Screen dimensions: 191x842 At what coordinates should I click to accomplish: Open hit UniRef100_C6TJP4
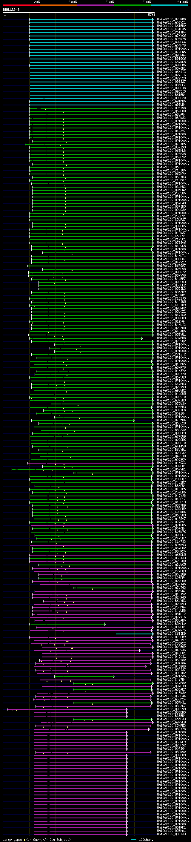171,32
